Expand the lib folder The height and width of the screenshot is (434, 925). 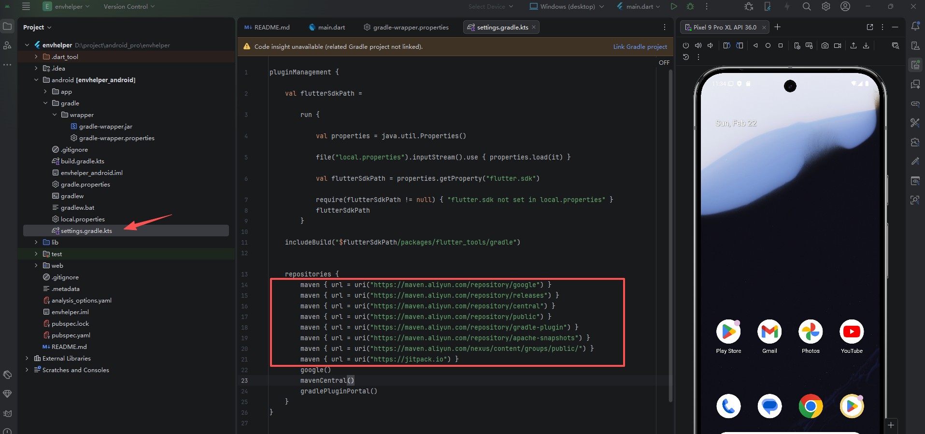pos(36,242)
